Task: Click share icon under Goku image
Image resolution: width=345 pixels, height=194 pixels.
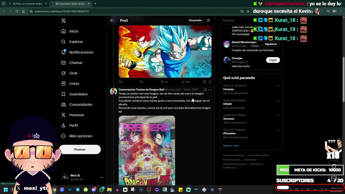Action: [x=210, y=82]
